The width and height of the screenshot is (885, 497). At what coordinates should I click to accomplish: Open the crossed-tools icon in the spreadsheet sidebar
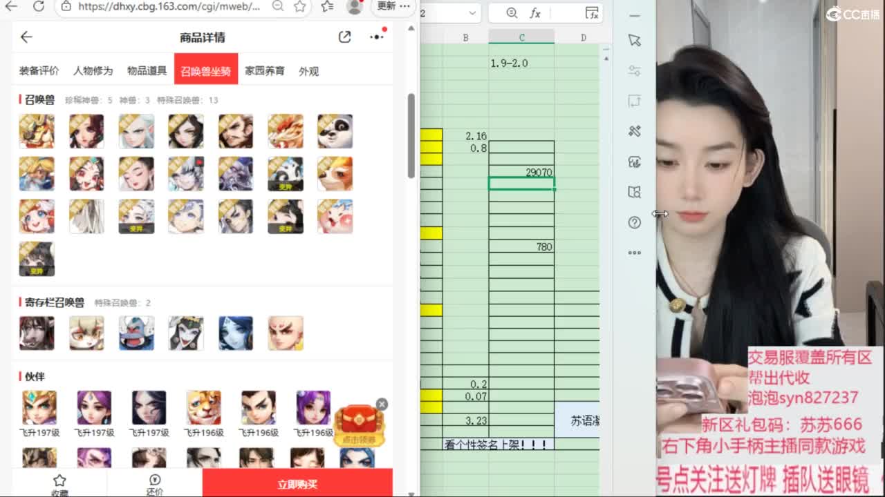[x=635, y=131]
